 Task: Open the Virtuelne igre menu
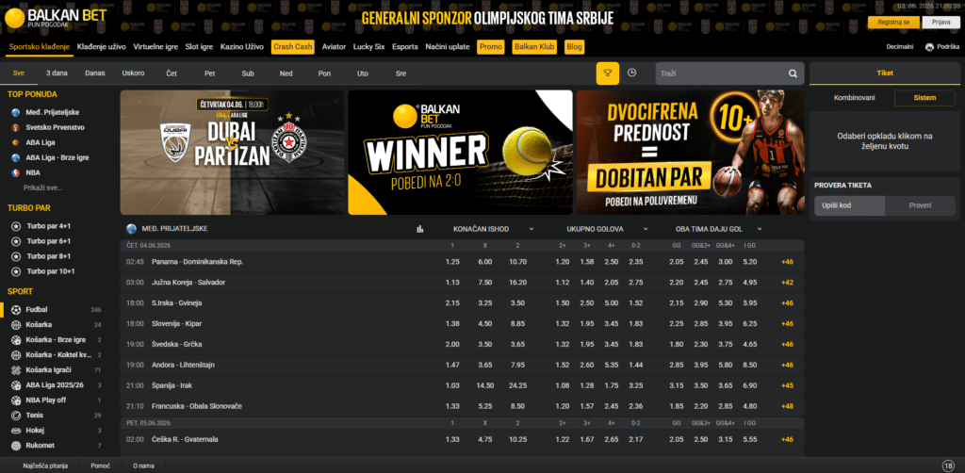155,47
